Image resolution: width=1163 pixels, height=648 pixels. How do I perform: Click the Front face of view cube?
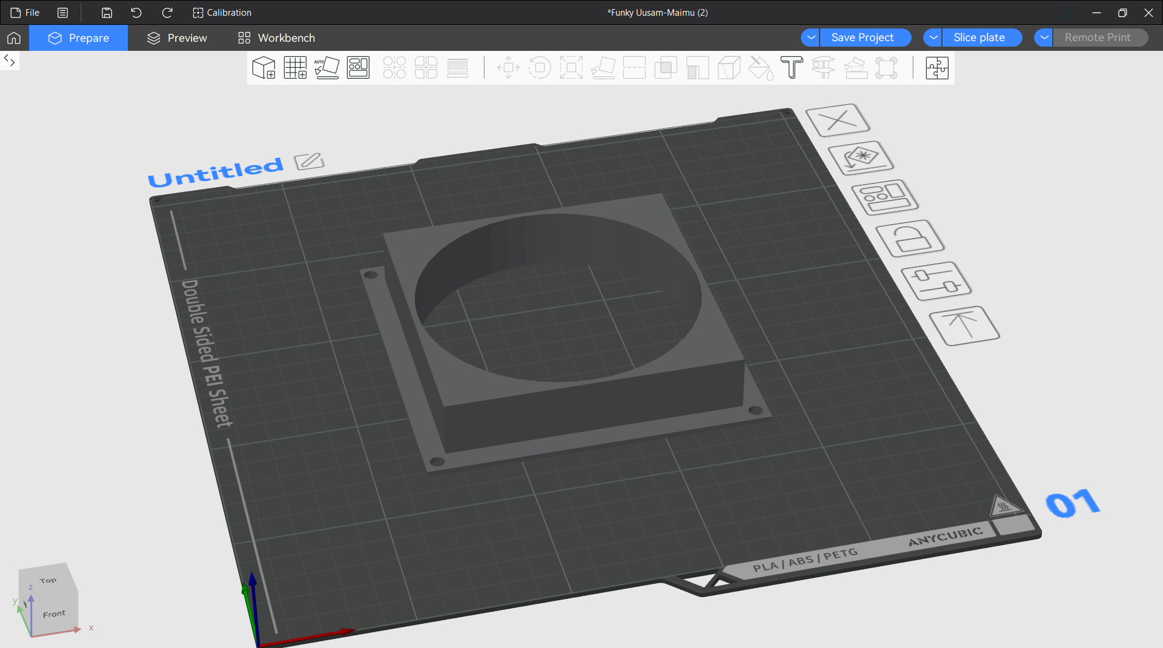(54, 613)
